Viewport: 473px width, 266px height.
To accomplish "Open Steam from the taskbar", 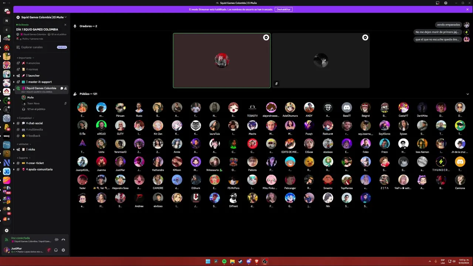I will point(241,262).
